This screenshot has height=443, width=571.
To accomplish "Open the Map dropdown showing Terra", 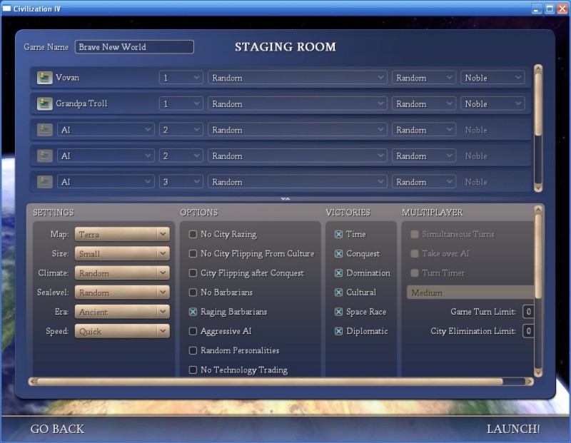I will [x=121, y=234].
